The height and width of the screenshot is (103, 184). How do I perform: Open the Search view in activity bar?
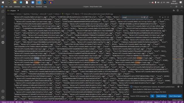(x=3, y=17)
